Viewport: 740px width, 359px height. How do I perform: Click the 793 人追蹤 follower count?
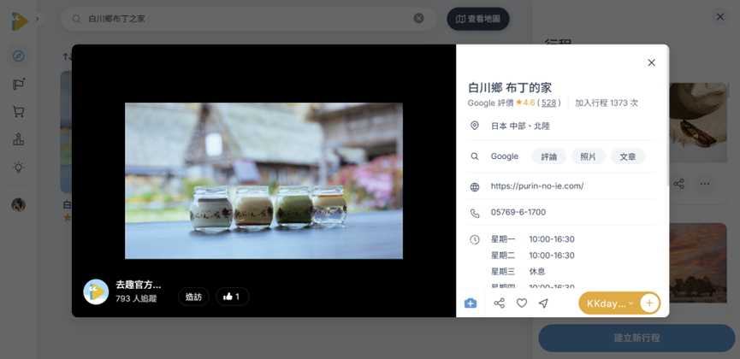(136, 298)
